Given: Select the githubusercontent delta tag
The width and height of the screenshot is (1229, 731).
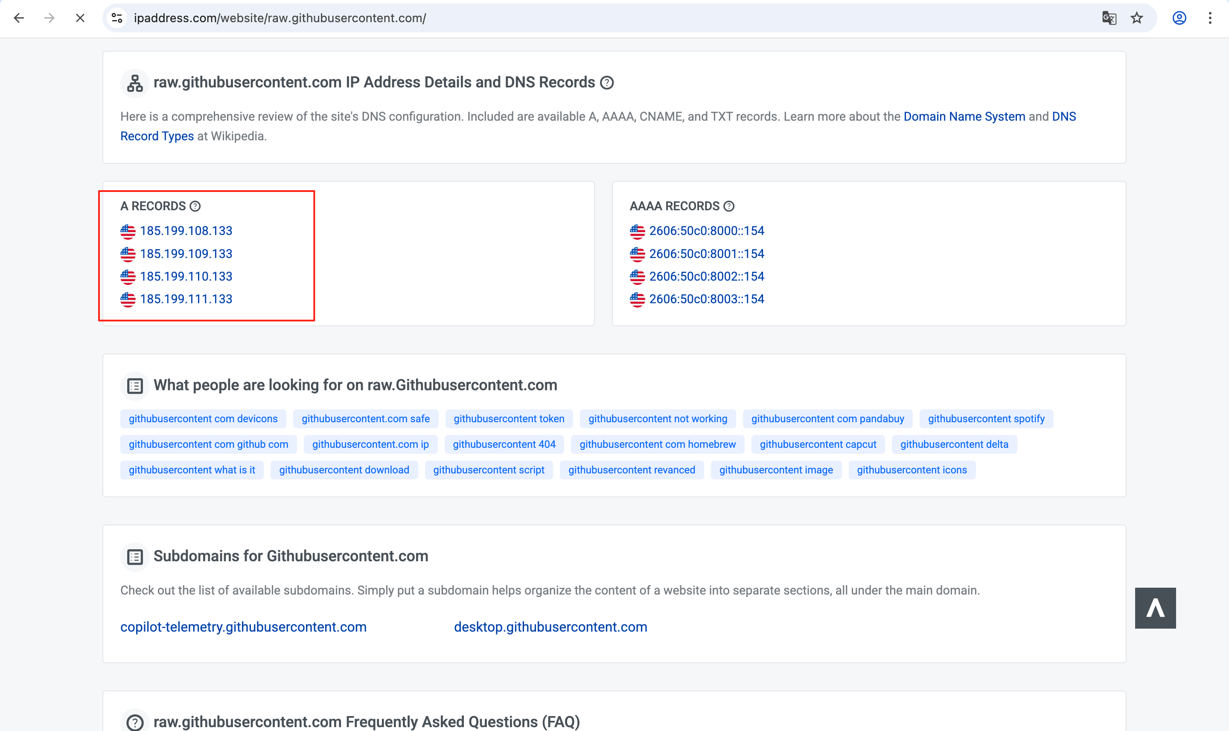Looking at the screenshot, I should pyautogui.click(x=954, y=444).
